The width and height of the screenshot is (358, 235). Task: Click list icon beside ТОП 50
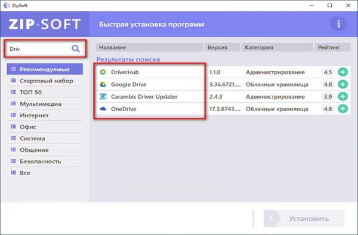(x=13, y=92)
